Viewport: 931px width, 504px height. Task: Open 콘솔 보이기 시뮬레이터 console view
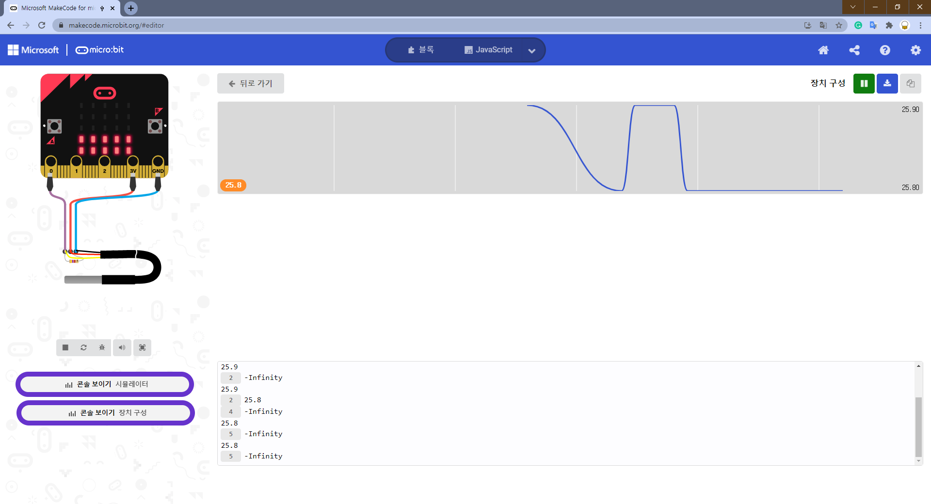point(105,384)
